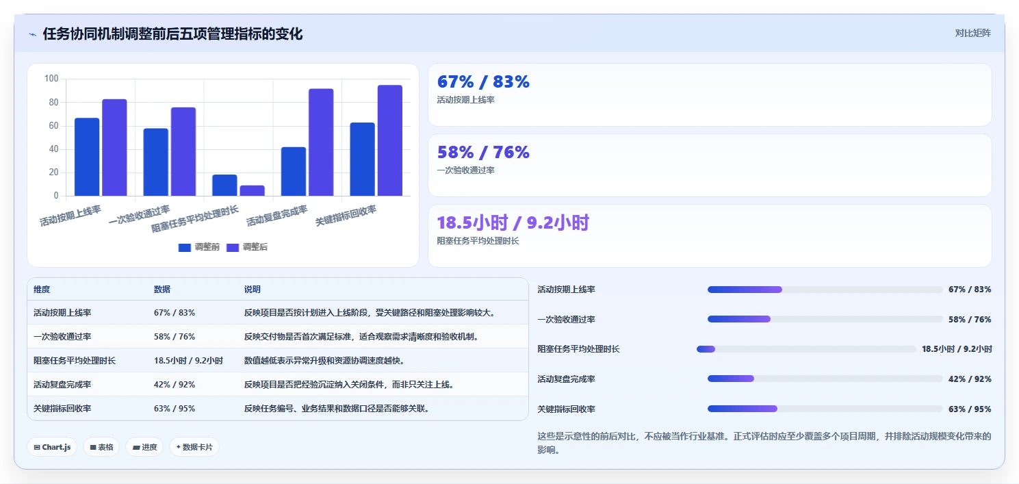
Task: Click the 活动按期上线率 progress bar
Action: coord(825,290)
